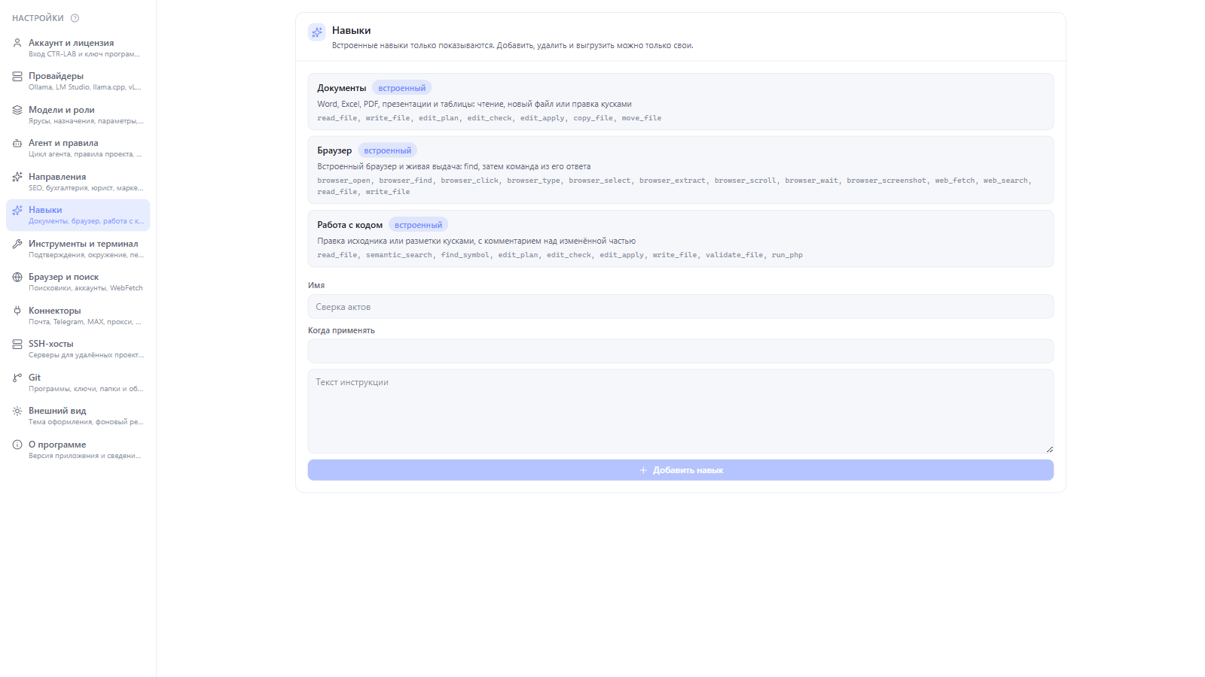Click the Навыки header sparkle icon

point(317,32)
